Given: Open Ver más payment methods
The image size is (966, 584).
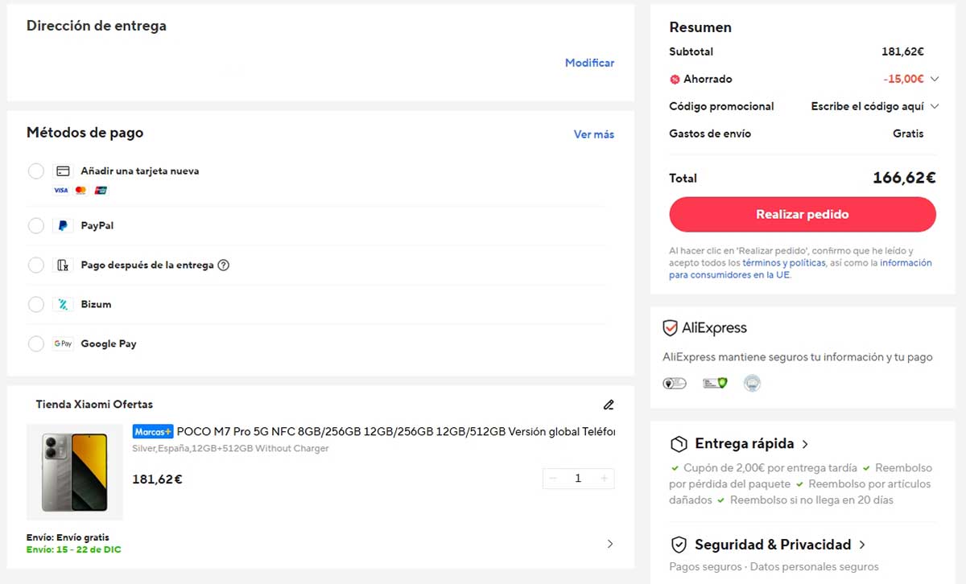Looking at the screenshot, I should pyautogui.click(x=593, y=134).
